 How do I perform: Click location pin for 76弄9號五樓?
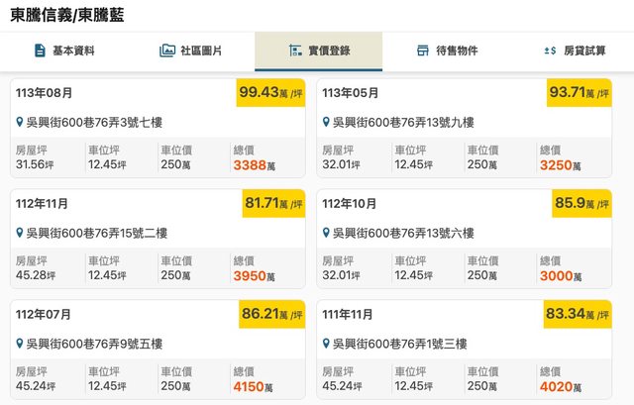[20, 345]
